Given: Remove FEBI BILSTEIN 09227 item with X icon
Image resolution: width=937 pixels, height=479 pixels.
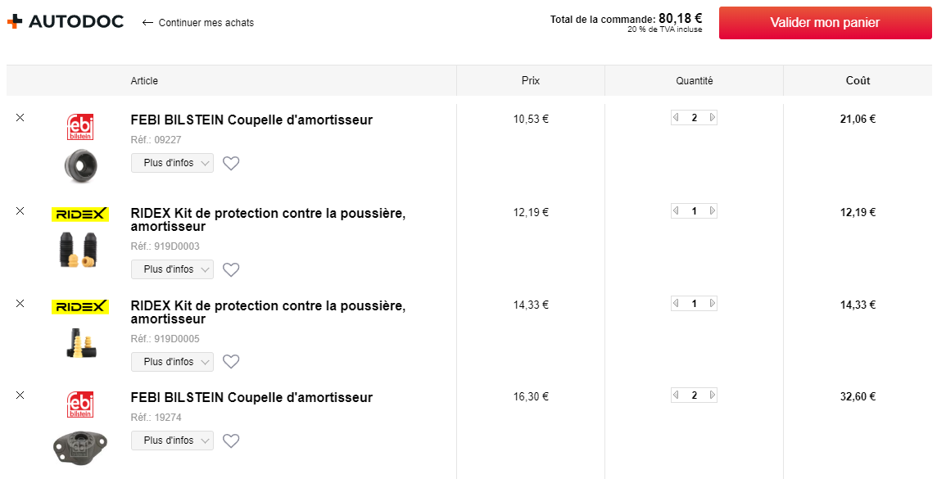Looking at the screenshot, I should coord(20,118).
